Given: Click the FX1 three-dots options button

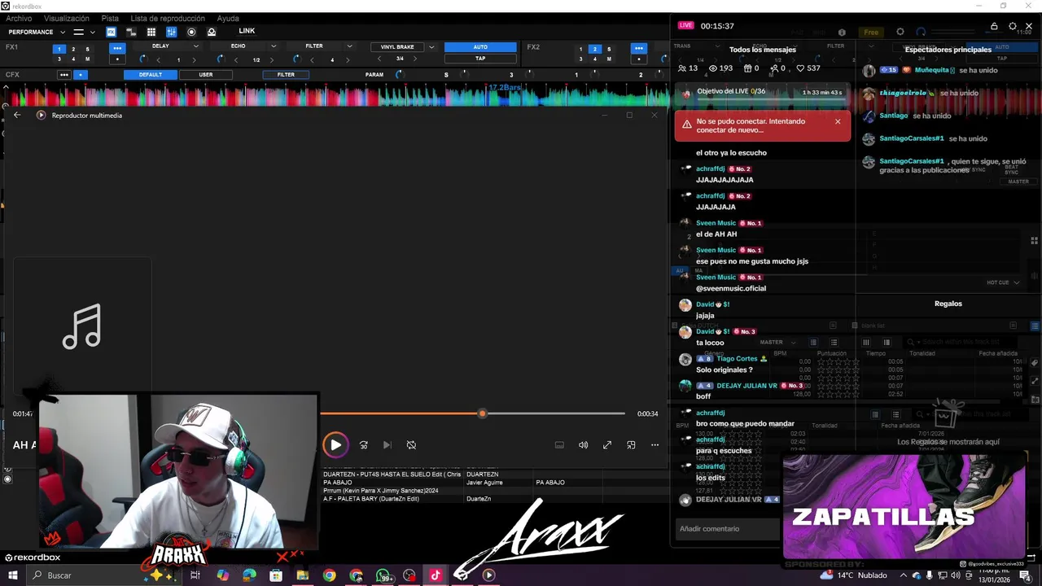Looking at the screenshot, I should (x=118, y=48).
